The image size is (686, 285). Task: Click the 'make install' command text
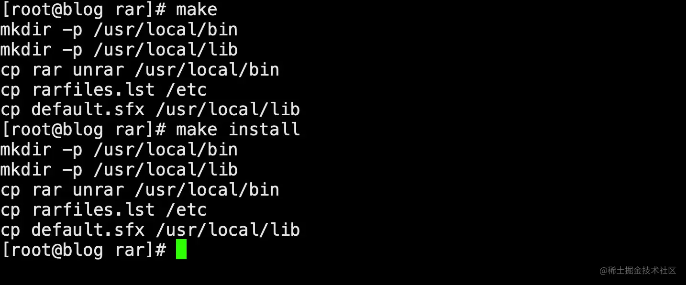[238, 130]
